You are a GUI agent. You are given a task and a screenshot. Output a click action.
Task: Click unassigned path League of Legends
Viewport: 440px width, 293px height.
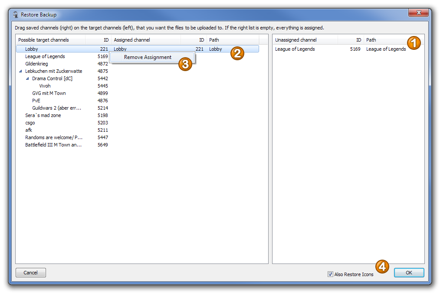[386, 49]
